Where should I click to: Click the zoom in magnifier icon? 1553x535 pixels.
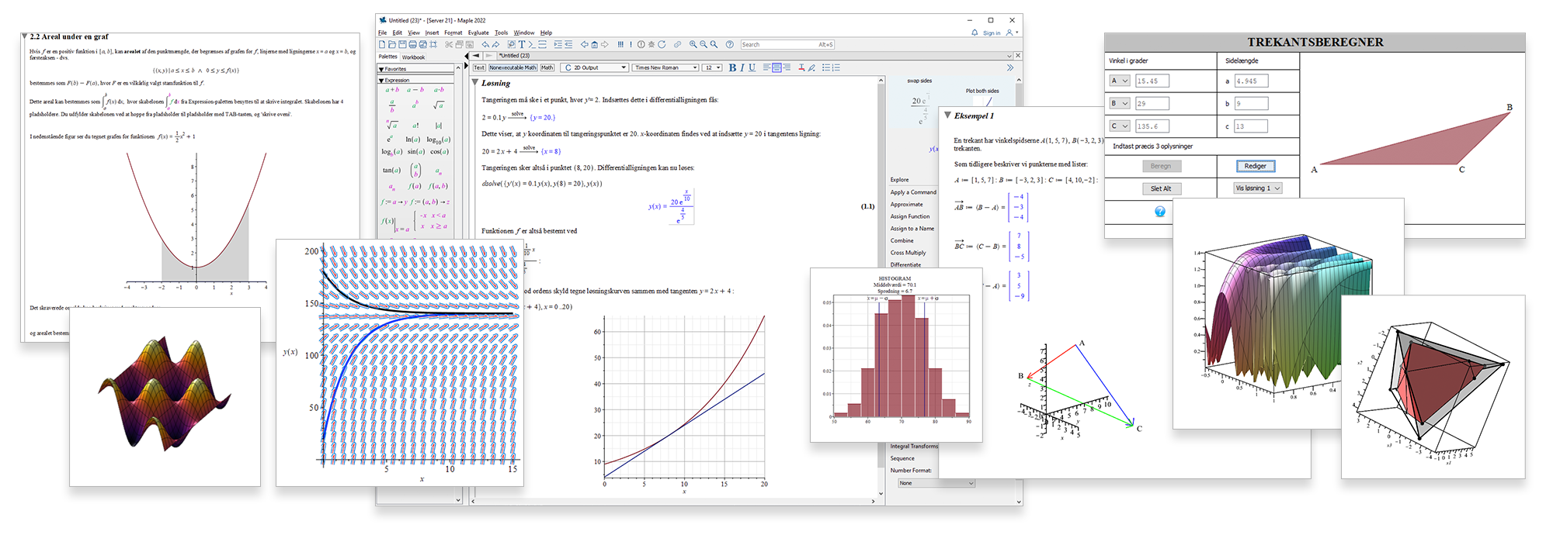pyautogui.click(x=693, y=44)
